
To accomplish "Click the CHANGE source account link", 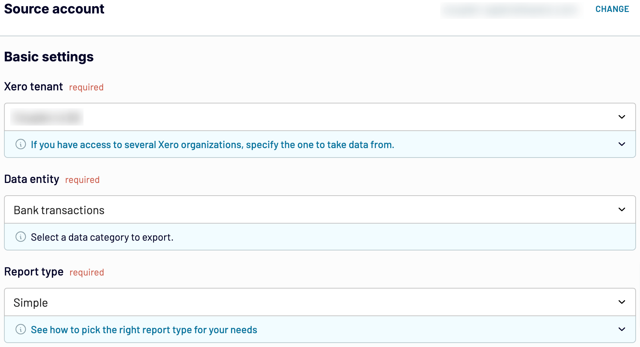I will point(612,9).
